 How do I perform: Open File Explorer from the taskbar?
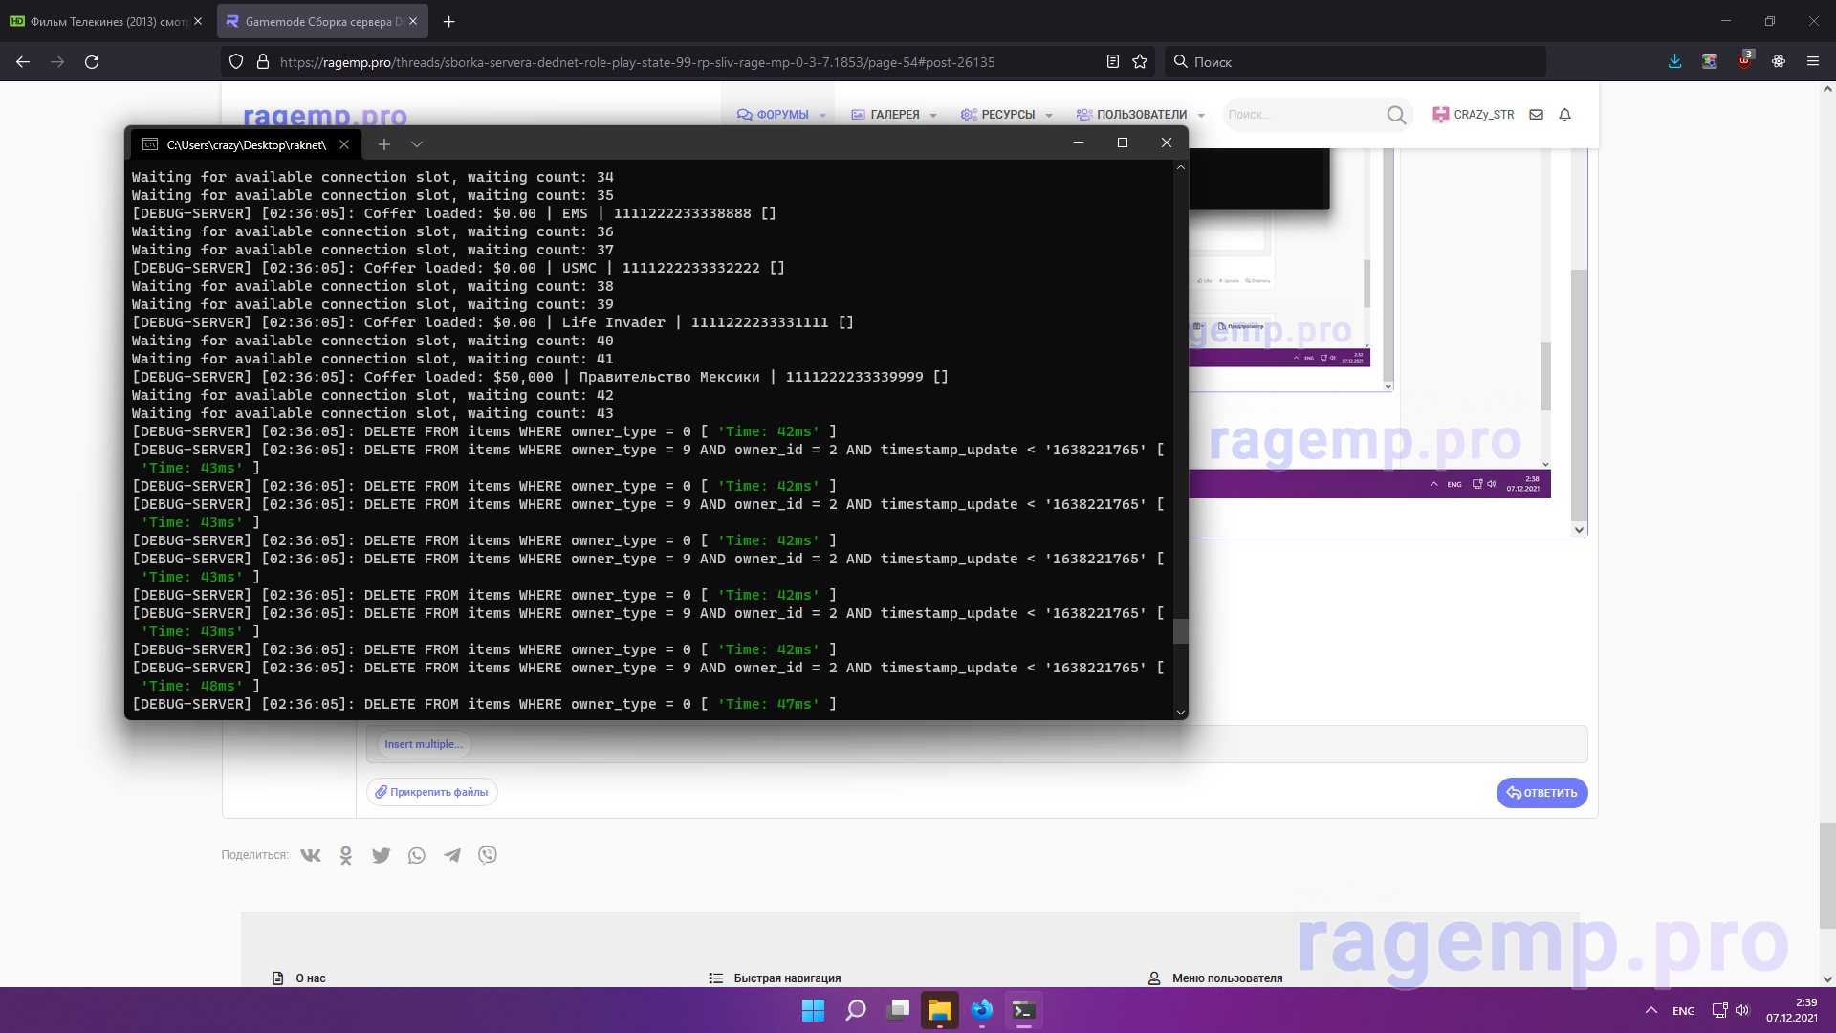(940, 1010)
